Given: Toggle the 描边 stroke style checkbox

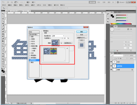Looking at the screenshot, I should coord(30,62).
